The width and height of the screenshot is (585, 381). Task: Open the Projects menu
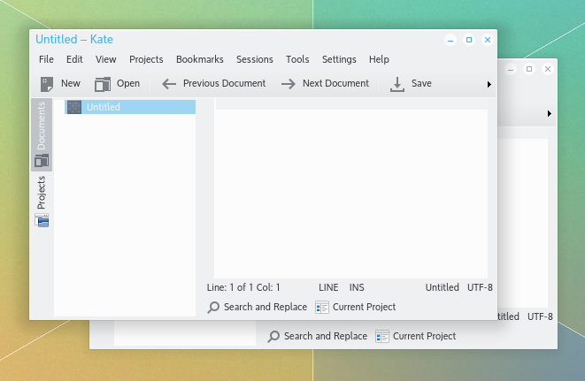pos(146,59)
